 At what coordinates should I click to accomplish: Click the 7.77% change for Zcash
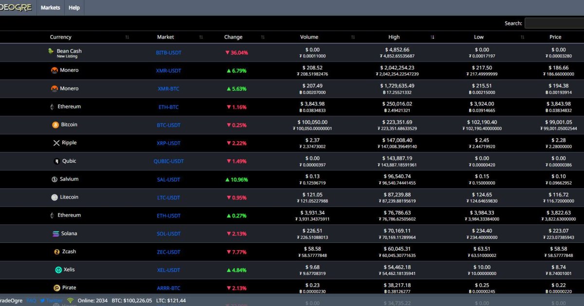(236, 252)
